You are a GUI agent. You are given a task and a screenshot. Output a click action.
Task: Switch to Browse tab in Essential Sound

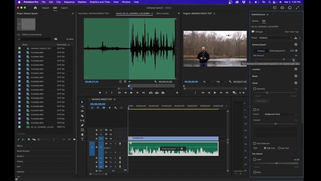point(255,21)
